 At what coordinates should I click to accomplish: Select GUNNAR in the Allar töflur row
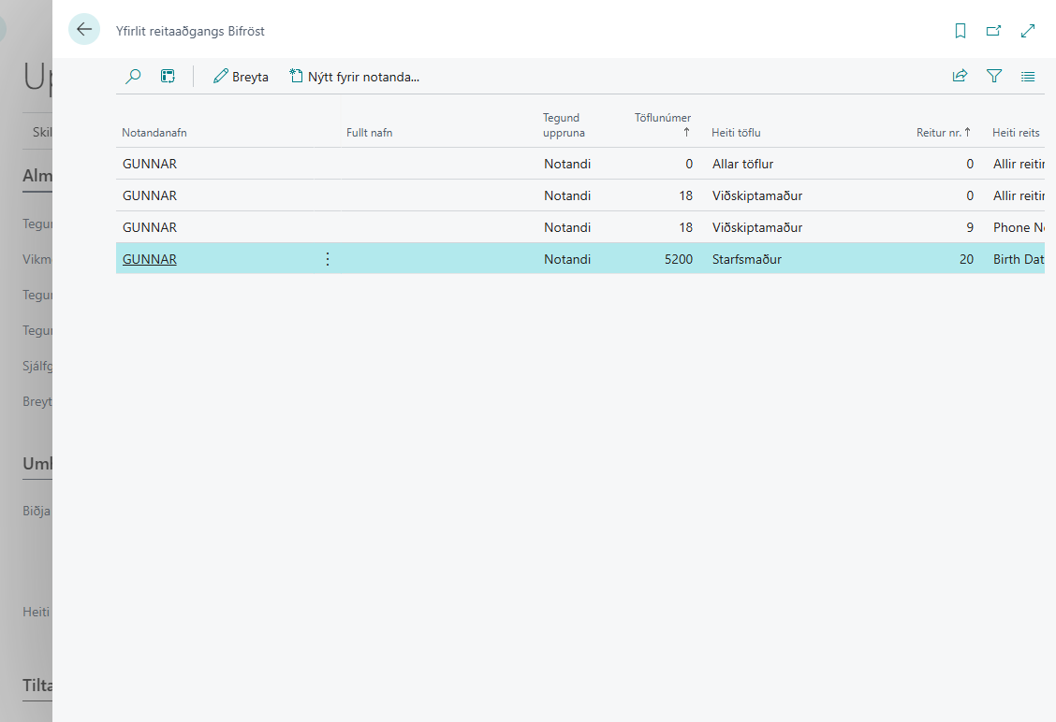150,164
